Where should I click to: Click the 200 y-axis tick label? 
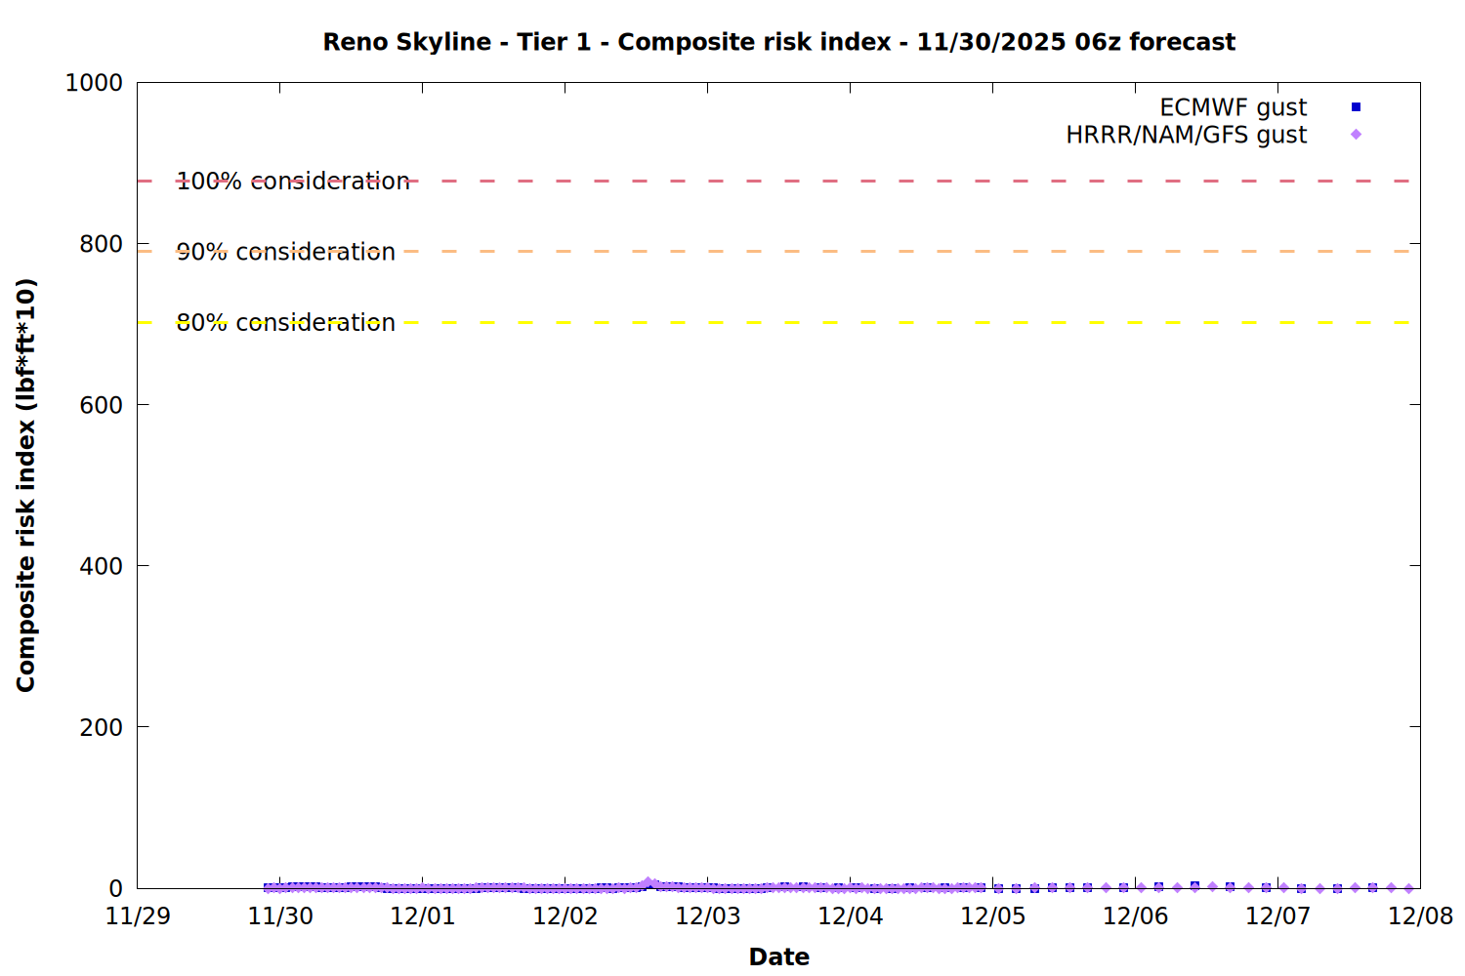tap(101, 727)
